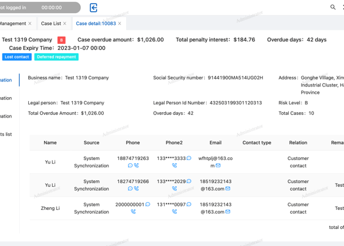Click the Deferred repayment tag

pos(56,57)
